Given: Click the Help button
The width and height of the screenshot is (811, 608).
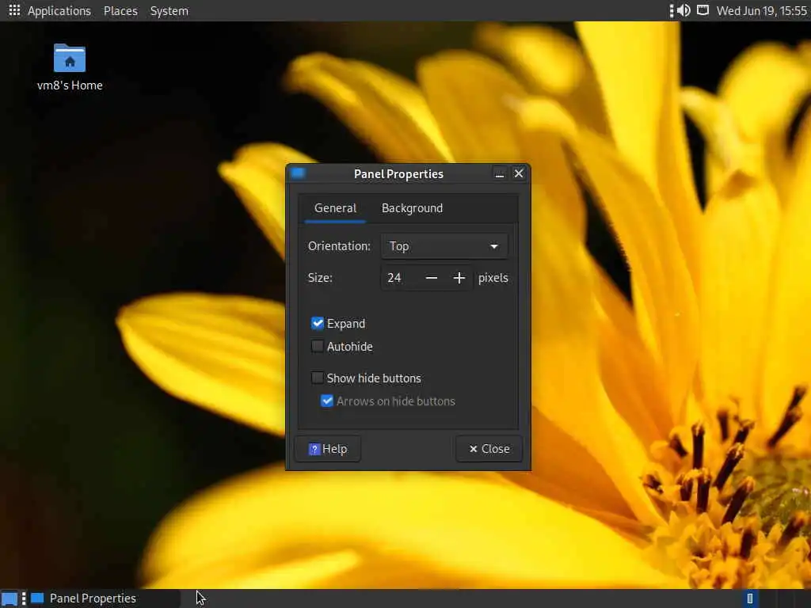Looking at the screenshot, I should [328, 449].
